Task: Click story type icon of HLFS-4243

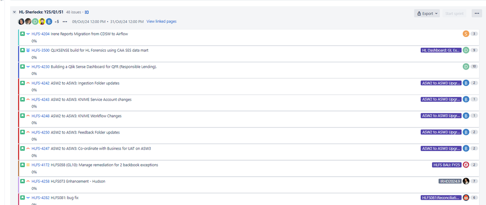Action: pos(23,99)
